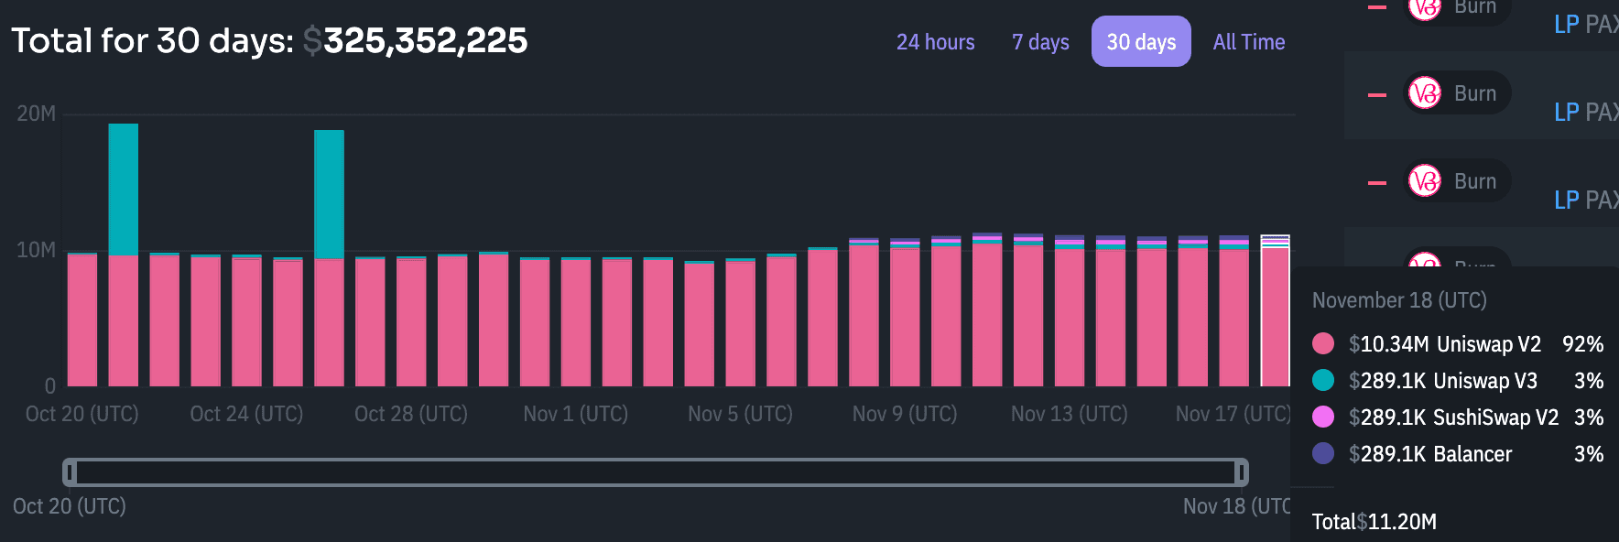The width and height of the screenshot is (1619, 542).
Task: Click the middle of the range slider track
Action: click(655, 472)
